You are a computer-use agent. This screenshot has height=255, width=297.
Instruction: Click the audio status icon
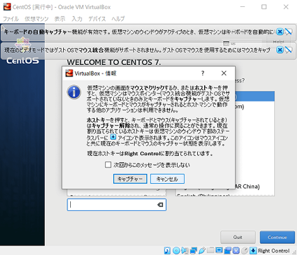click(185, 251)
